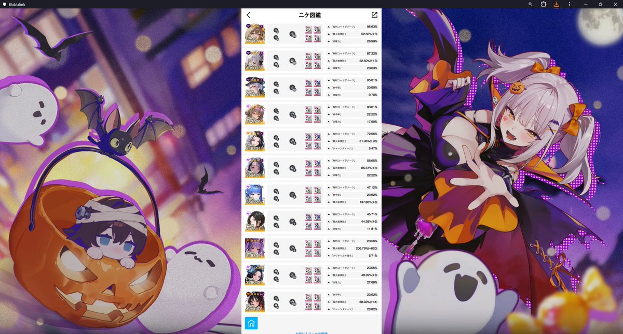Tap the blue home button
623x334 pixels.
pos(251,323)
